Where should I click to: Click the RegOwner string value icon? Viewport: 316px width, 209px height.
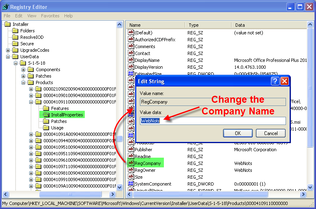(131, 170)
